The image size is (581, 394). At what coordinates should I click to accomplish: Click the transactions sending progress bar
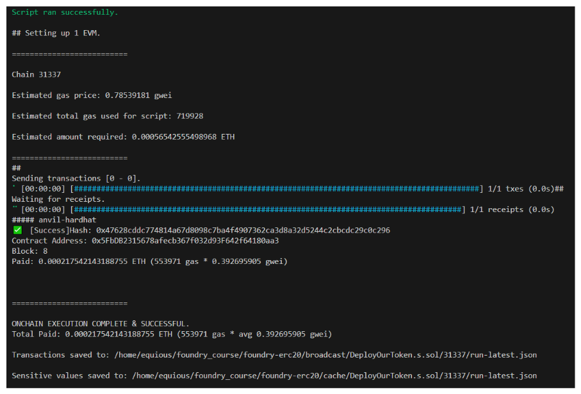click(x=276, y=188)
